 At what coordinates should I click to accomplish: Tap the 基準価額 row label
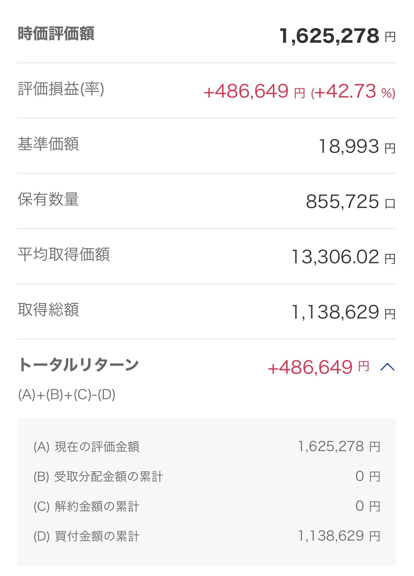coord(48,144)
